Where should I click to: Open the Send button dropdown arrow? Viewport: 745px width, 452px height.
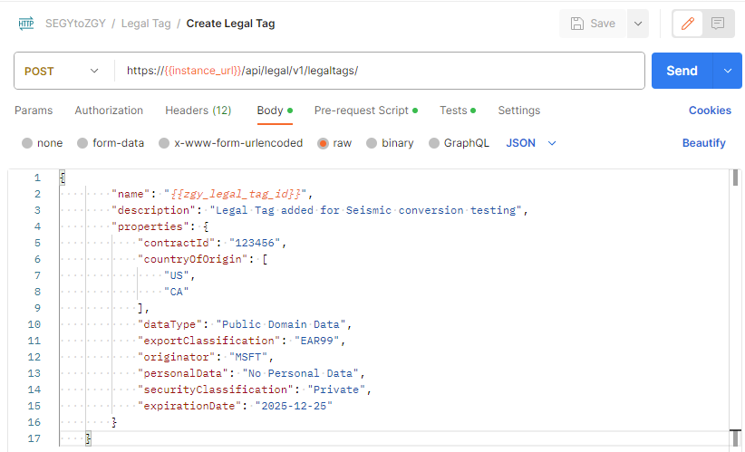pos(728,71)
